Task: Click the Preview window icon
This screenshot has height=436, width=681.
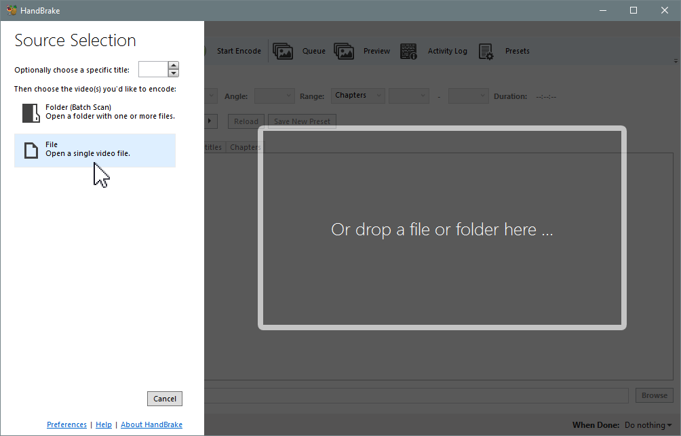Action: coord(344,52)
